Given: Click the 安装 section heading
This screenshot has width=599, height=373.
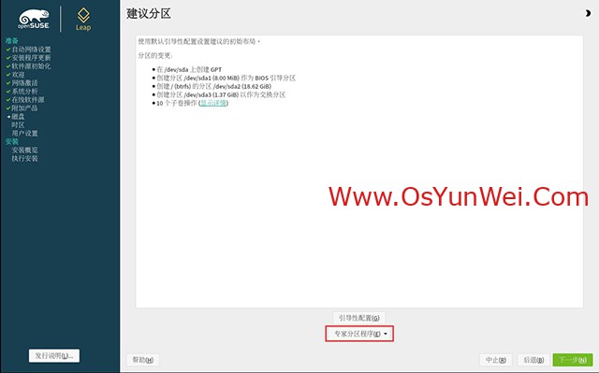Looking at the screenshot, I should click(12, 141).
